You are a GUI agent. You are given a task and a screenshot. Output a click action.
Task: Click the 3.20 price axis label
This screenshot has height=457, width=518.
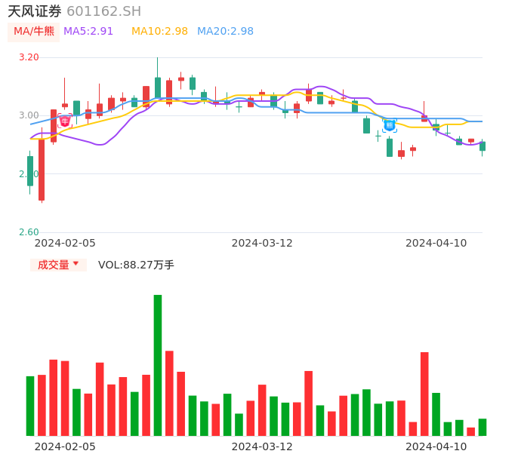29,57
